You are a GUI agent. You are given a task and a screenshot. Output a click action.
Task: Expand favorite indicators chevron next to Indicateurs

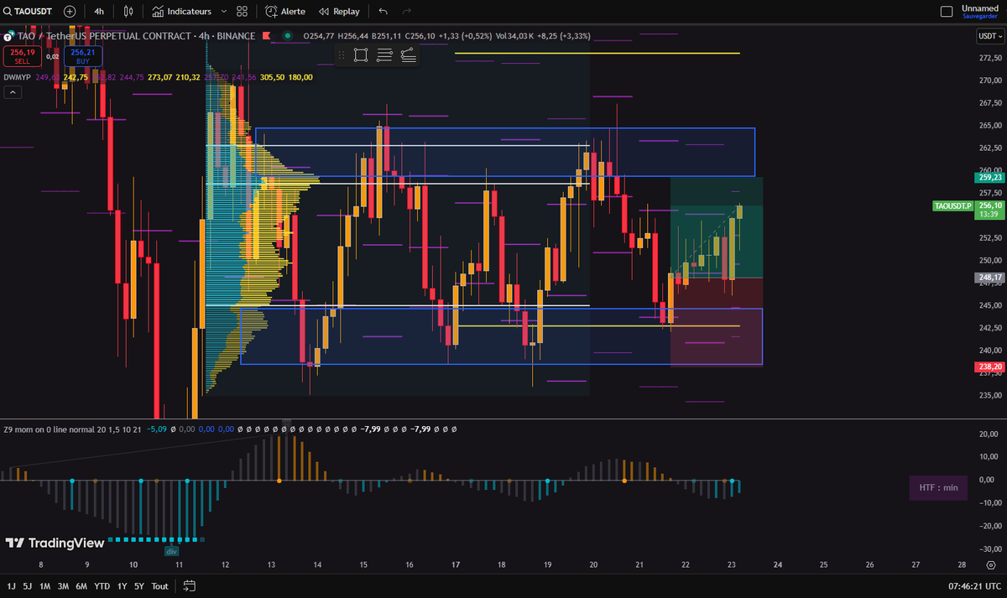[x=222, y=12]
